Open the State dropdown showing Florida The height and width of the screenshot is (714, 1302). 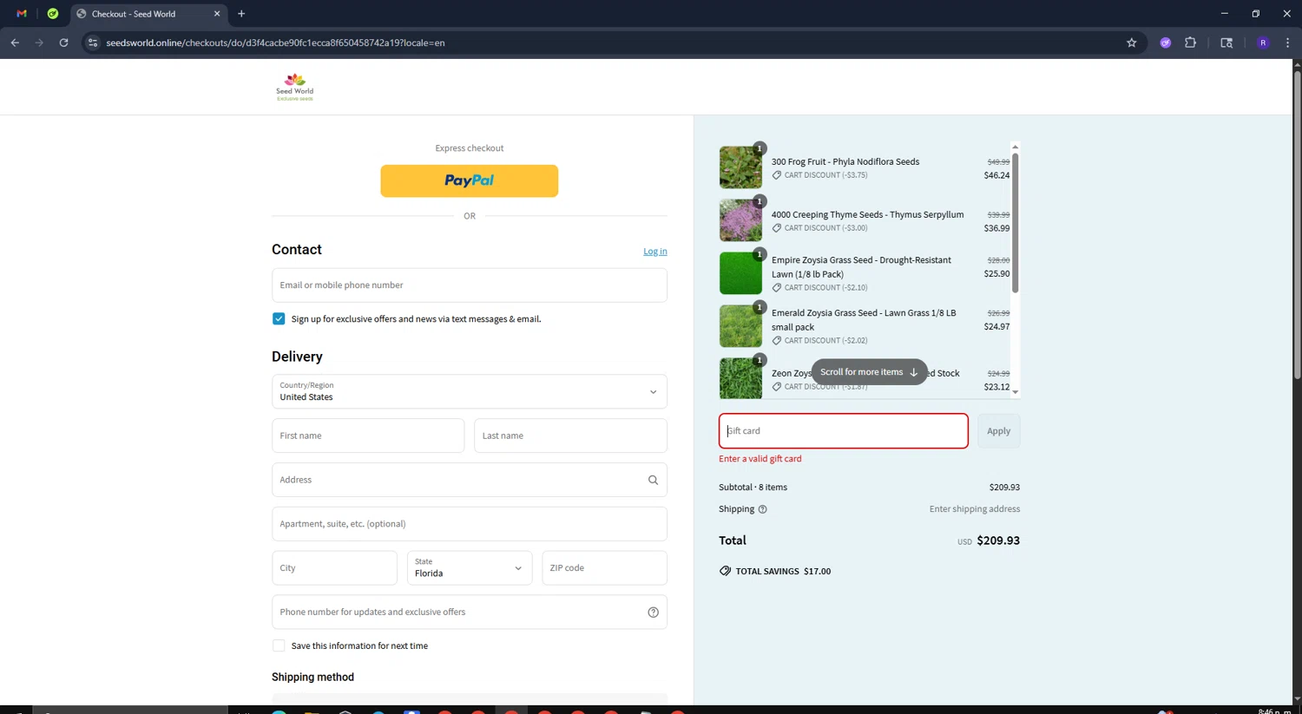click(x=469, y=568)
